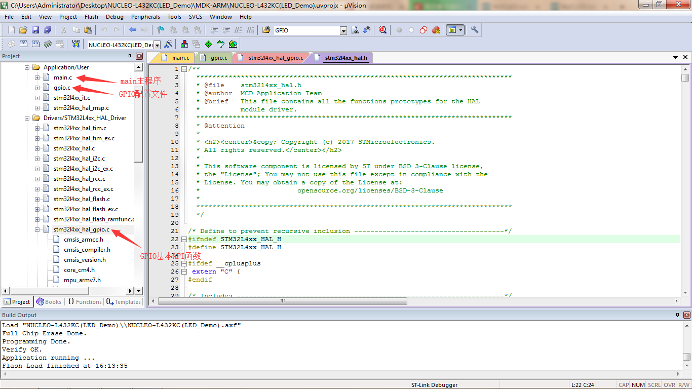The width and height of the screenshot is (692, 389).
Task: Launch the Pack Installer icon
Action: click(x=233, y=44)
